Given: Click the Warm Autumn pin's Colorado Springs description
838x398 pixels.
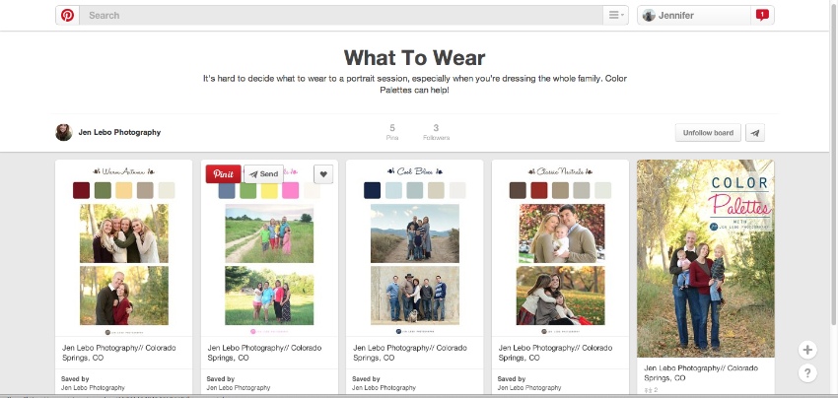Looking at the screenshot, I should pos(118,353).
